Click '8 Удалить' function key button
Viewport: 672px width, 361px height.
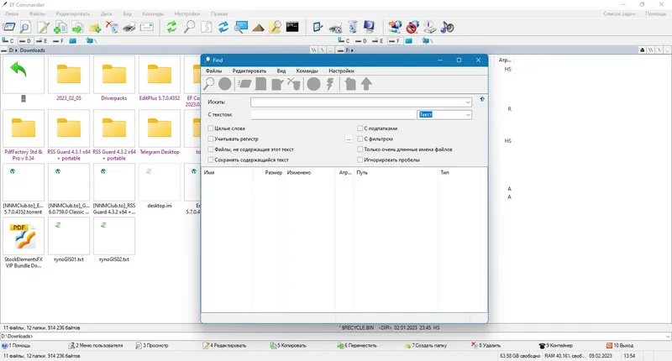(486, 345)
